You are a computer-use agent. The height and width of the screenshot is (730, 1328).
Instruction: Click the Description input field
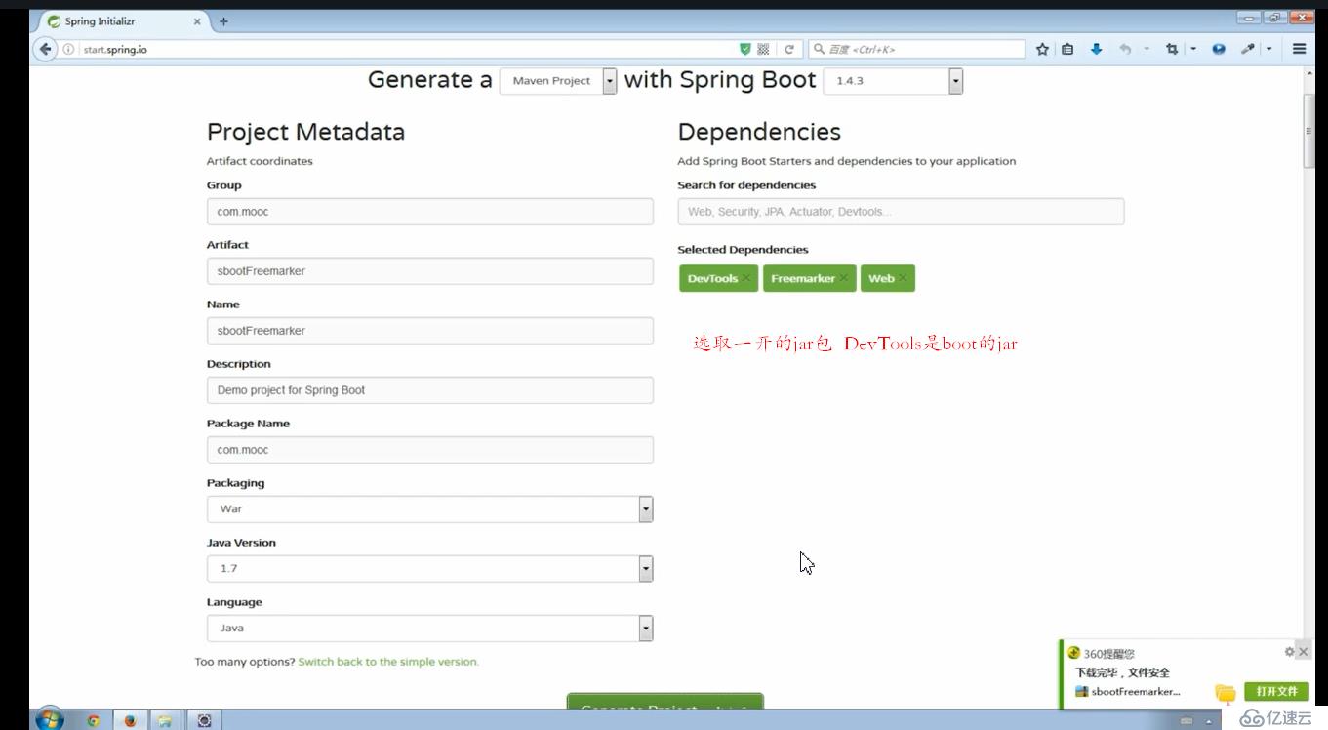429,389
